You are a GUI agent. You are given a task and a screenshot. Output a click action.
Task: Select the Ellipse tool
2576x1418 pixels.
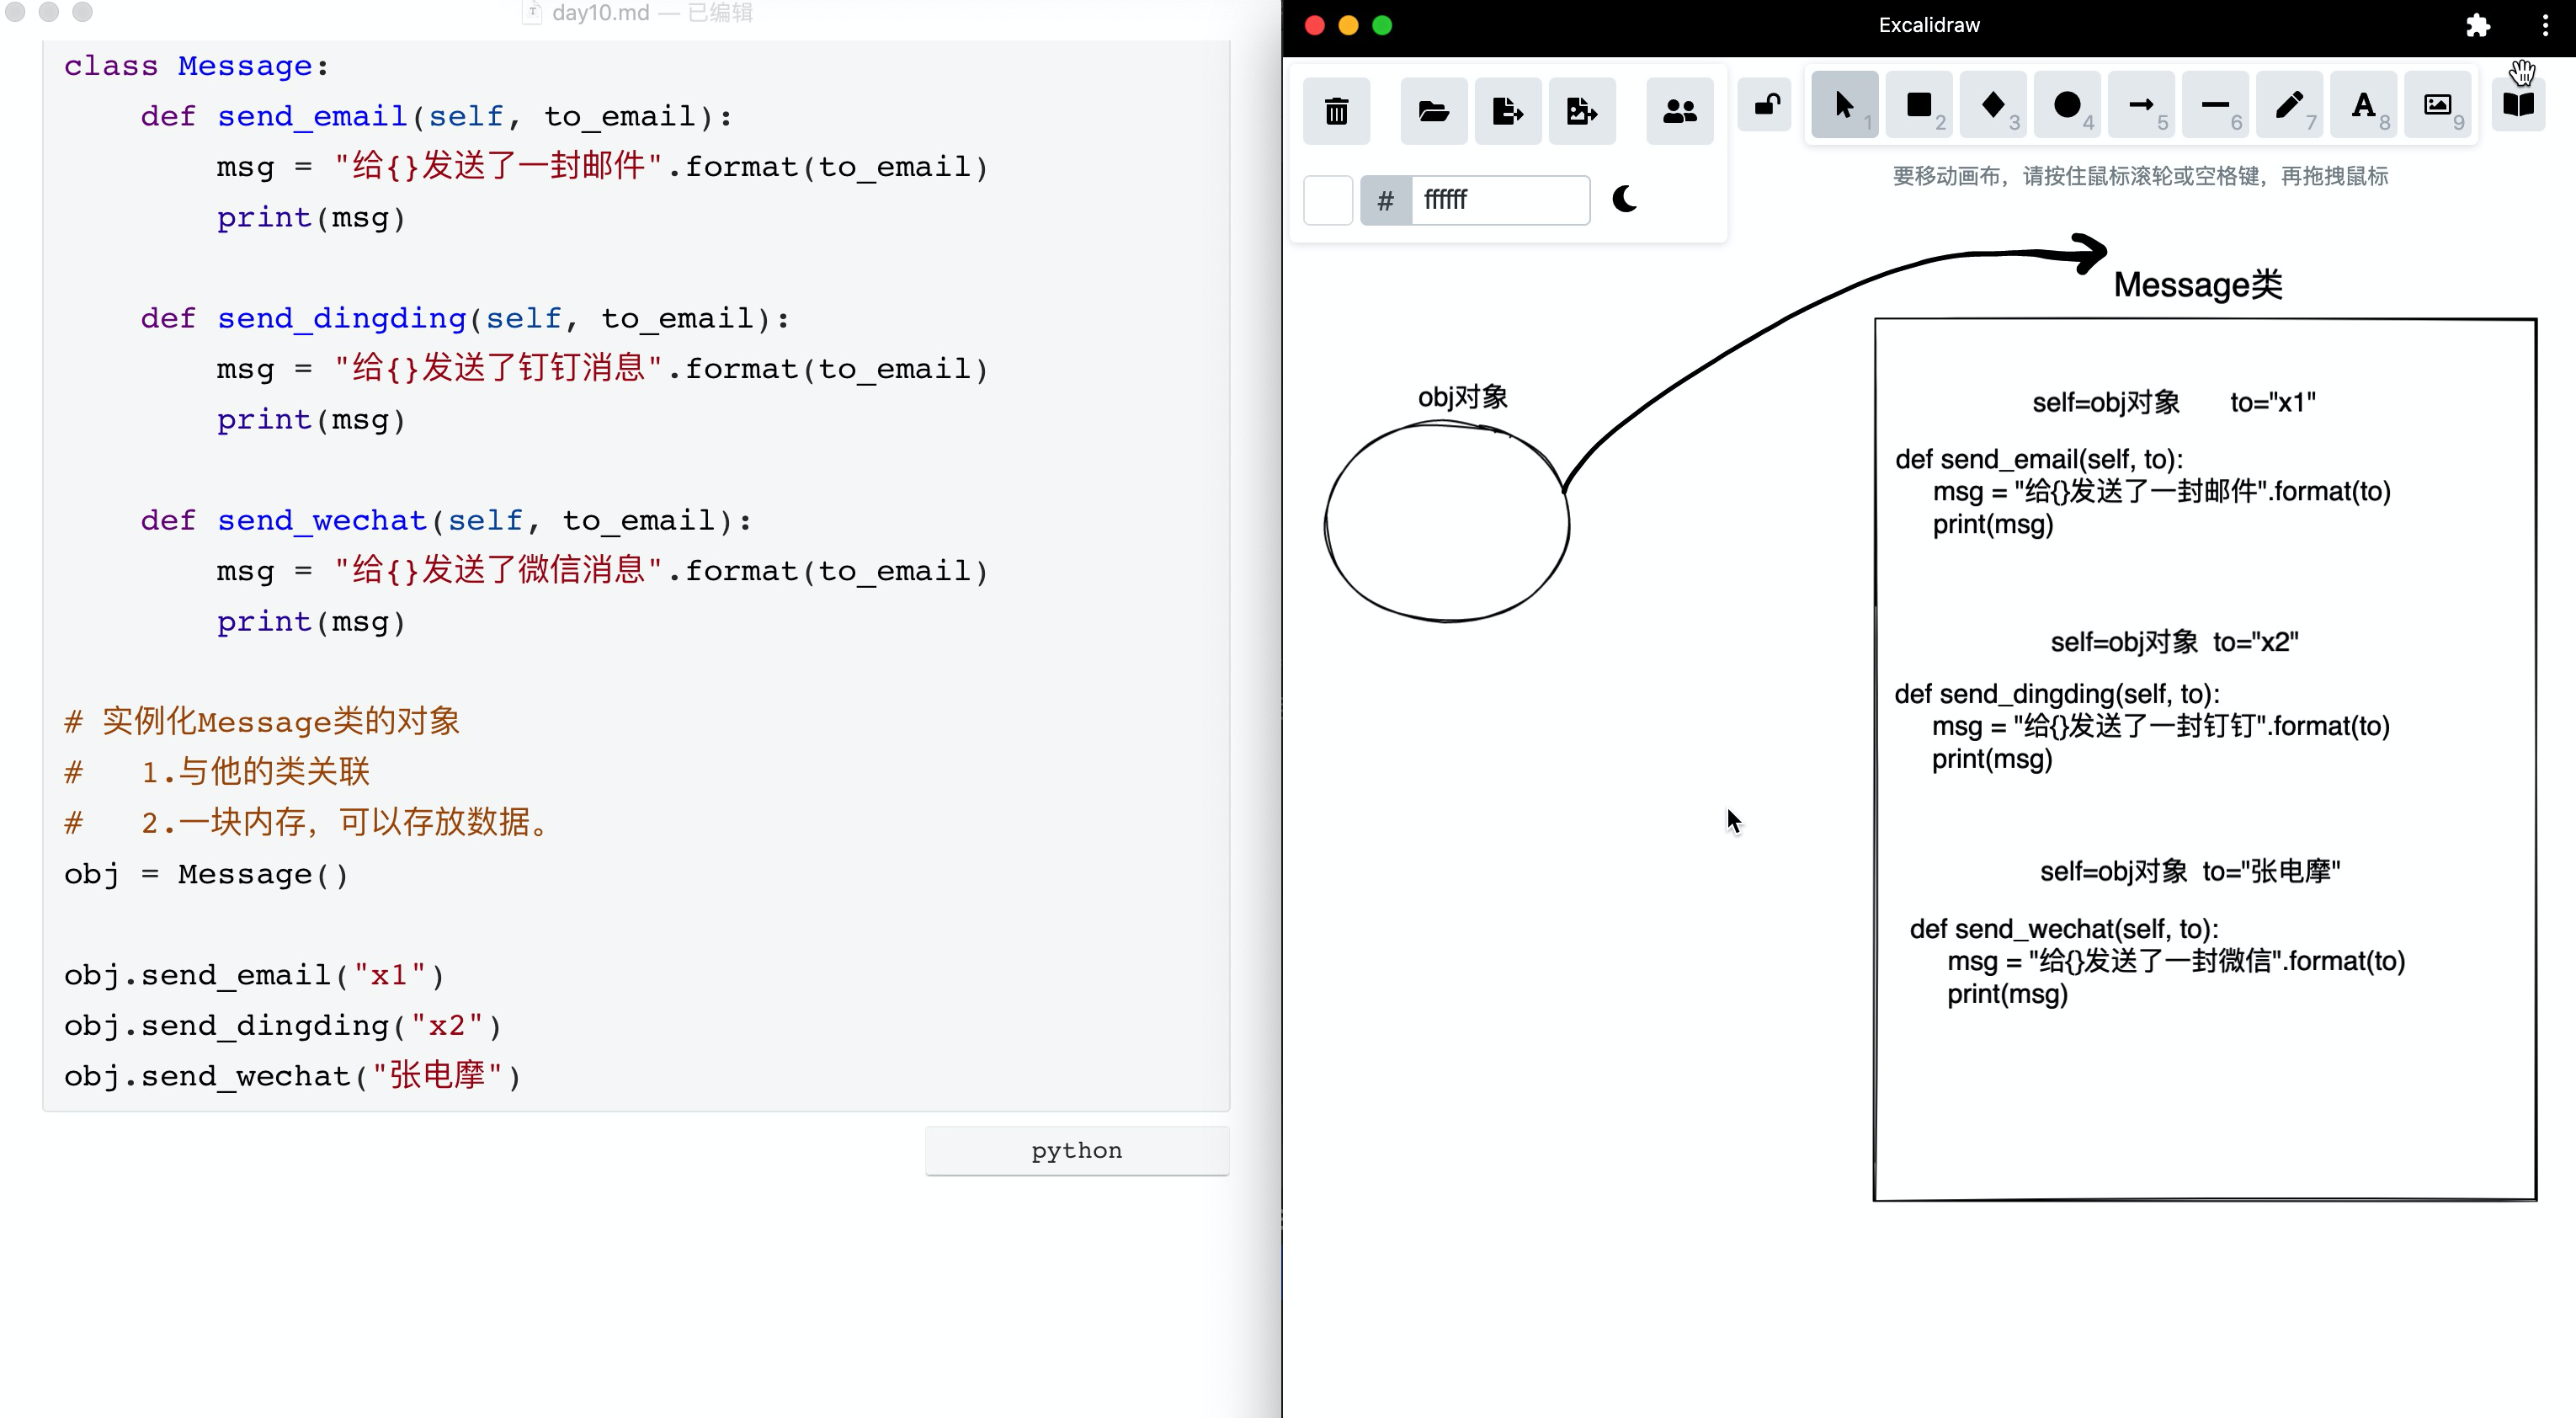click(2067, 105)
